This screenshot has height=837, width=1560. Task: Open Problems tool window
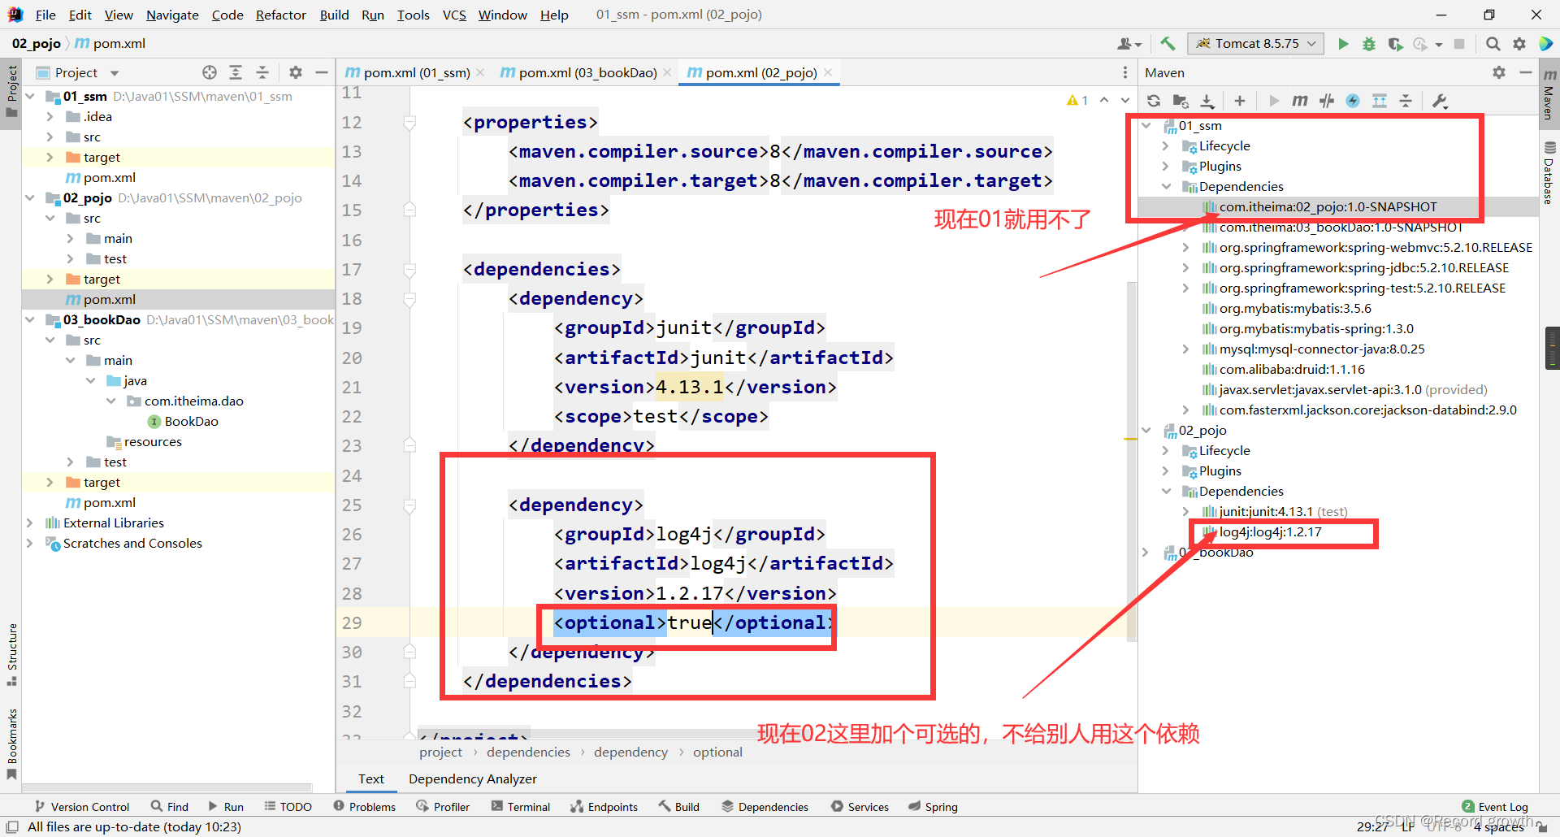tap(365, 806)
